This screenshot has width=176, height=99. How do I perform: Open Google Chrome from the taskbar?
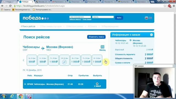(x=21, y=96)
